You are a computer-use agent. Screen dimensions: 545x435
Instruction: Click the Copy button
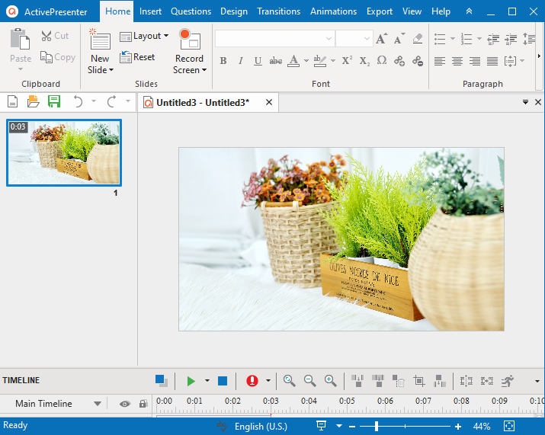tap(58, 57)
